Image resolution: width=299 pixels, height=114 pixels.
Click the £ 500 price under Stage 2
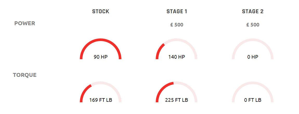pyautogui.click(x=253, y=25)
